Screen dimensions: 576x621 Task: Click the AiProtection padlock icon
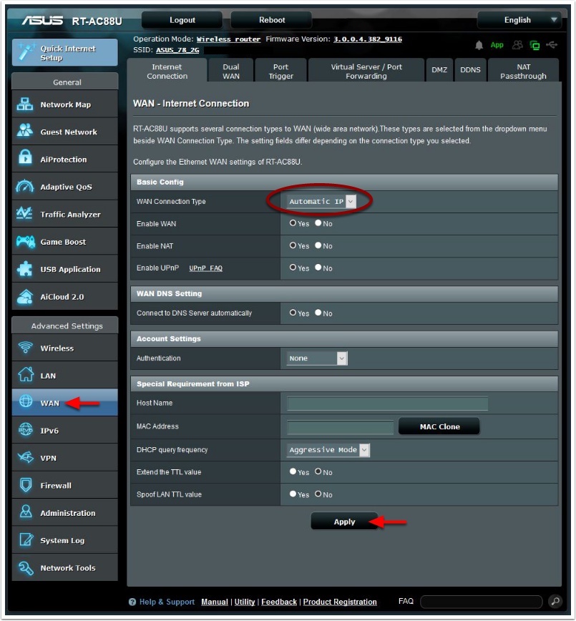pyautogui.click(x=26, y=159)
